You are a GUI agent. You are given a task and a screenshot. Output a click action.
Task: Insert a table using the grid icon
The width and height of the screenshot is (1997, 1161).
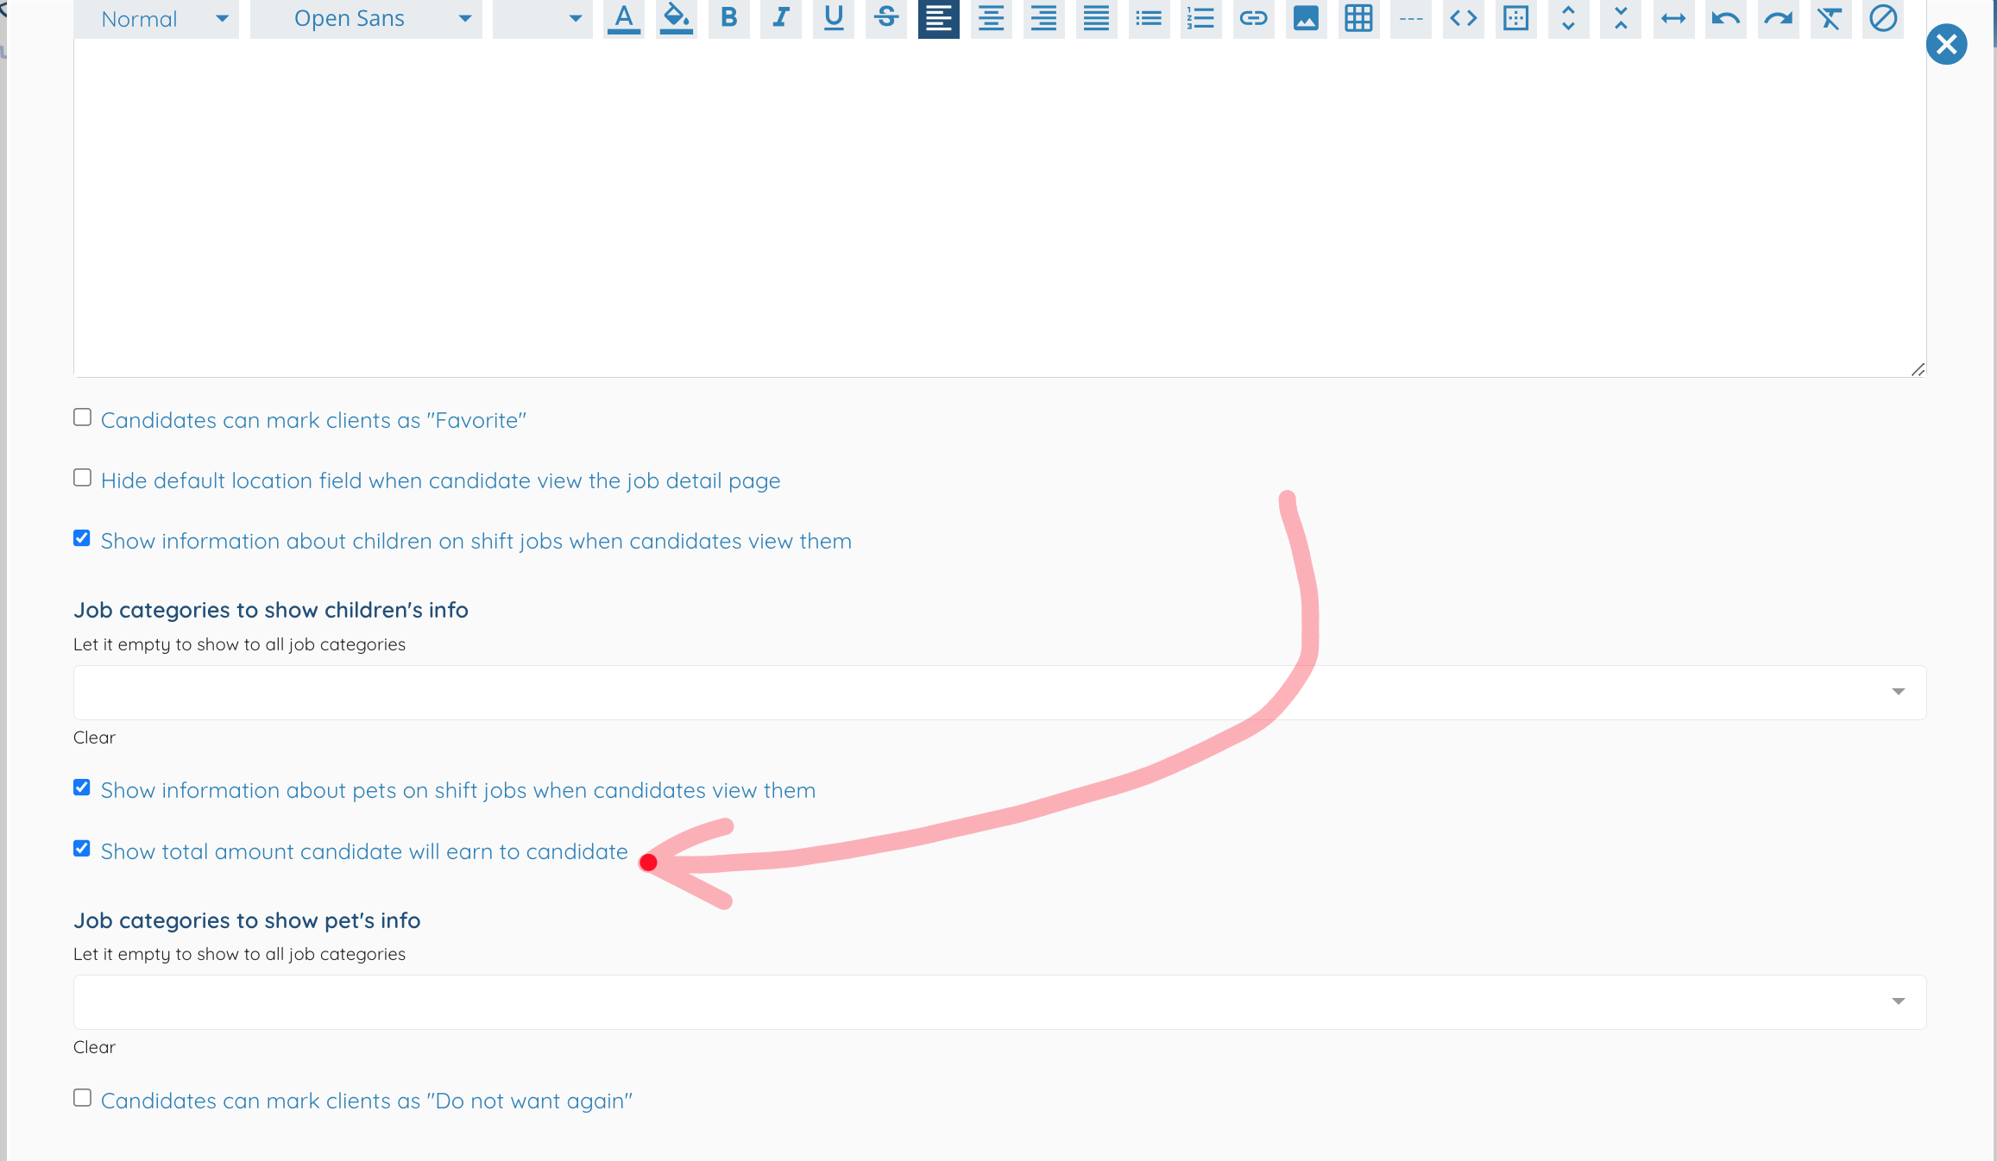coord(1358,18)
